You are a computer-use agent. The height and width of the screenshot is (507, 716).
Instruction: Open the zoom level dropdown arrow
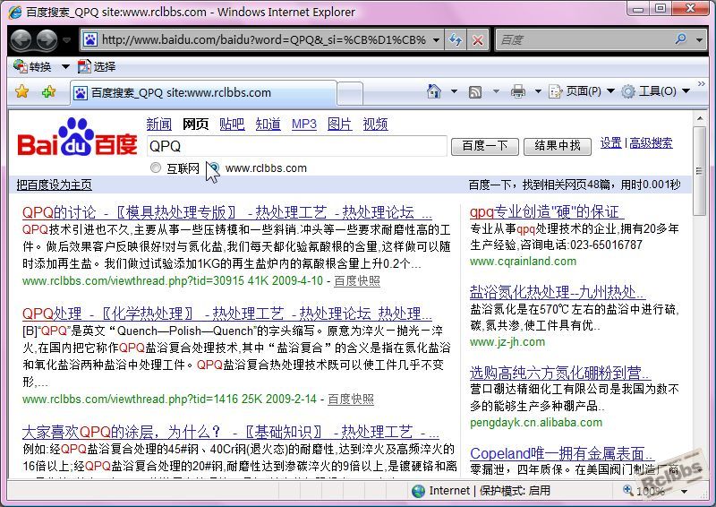[684, 492]
